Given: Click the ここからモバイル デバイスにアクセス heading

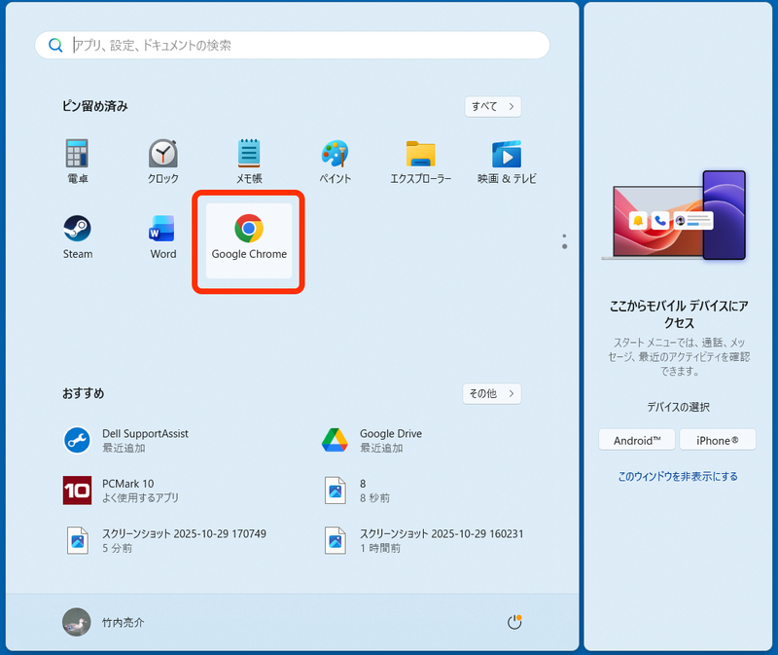Looking at the screenshot, I should (x=678, y=313).
